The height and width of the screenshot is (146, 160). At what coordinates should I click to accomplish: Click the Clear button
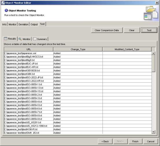click(132, 30)
